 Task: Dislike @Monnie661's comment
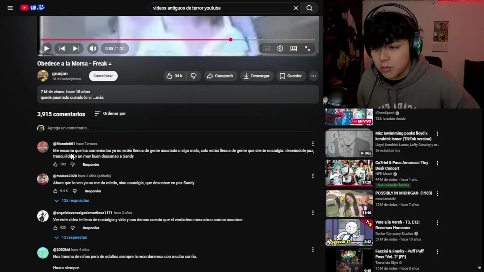[73, 165]
